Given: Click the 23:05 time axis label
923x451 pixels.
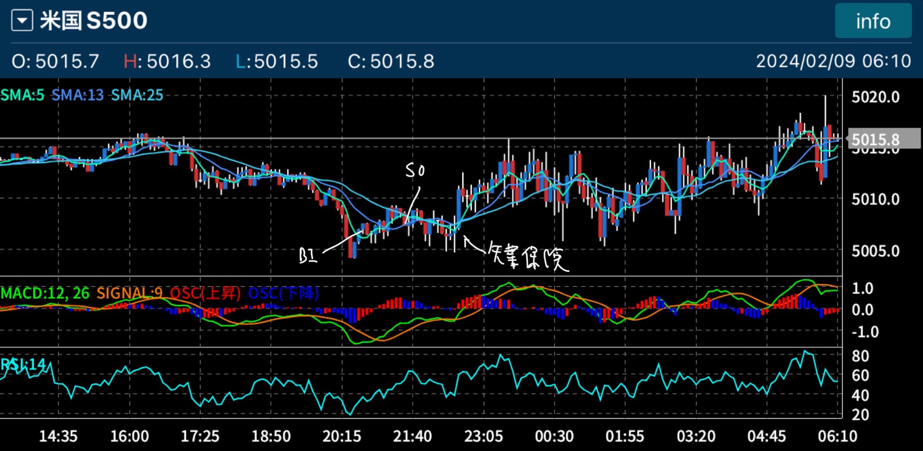Looking at the screenshot, I should [x=483, y=436].
